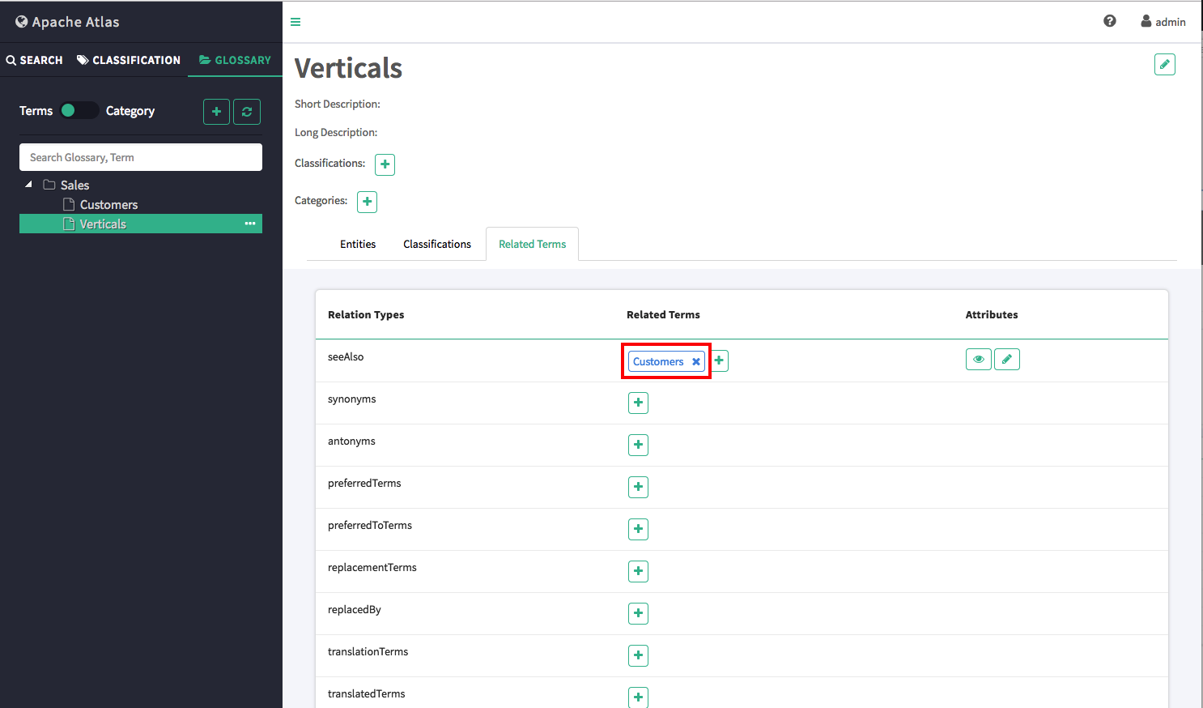Viewport: 1203px width, 708px height.
Task: Open the Verticals term options ellipsis
Action: [x=250, y=224]
